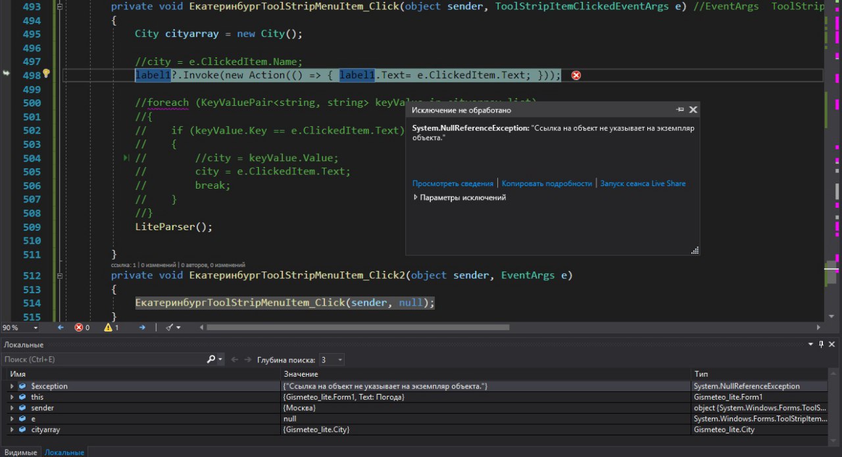Close the unhandled exception popup
This screenshot has height=457, width=842.
click(x=693, y=110)
